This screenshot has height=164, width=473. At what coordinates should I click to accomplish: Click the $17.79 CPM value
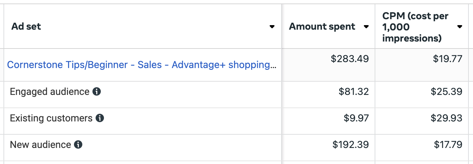(448, 144)
